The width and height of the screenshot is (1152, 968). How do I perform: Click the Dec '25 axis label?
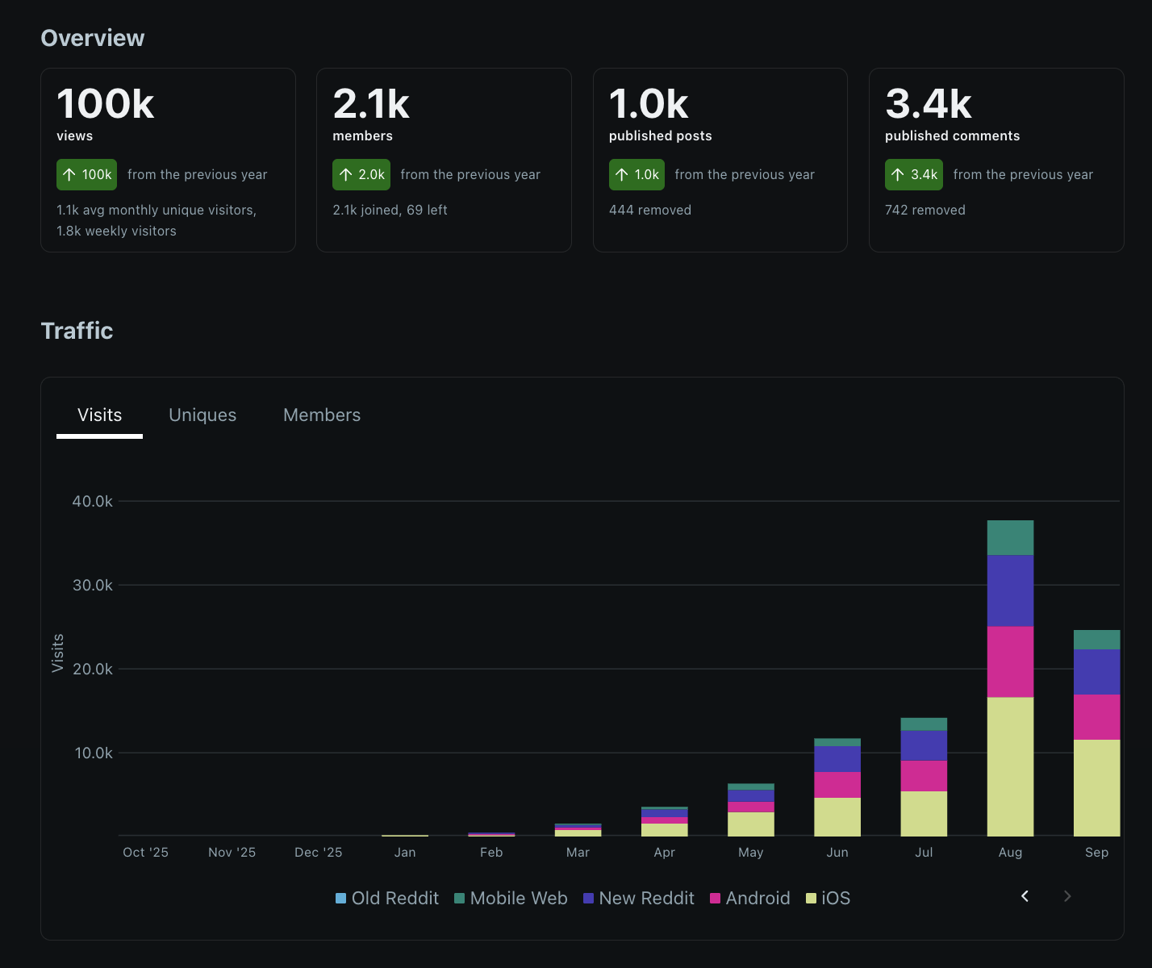(319, 852)
